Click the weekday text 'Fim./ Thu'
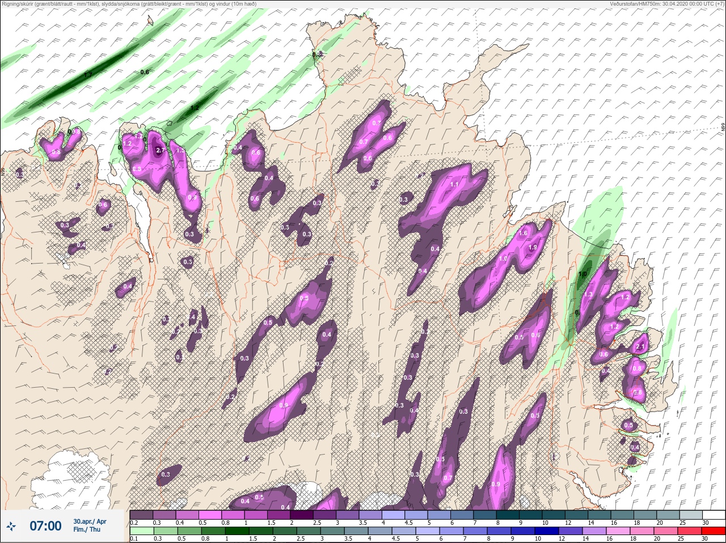Viewport: 726px width, 543px height. (x=87, y=529)
